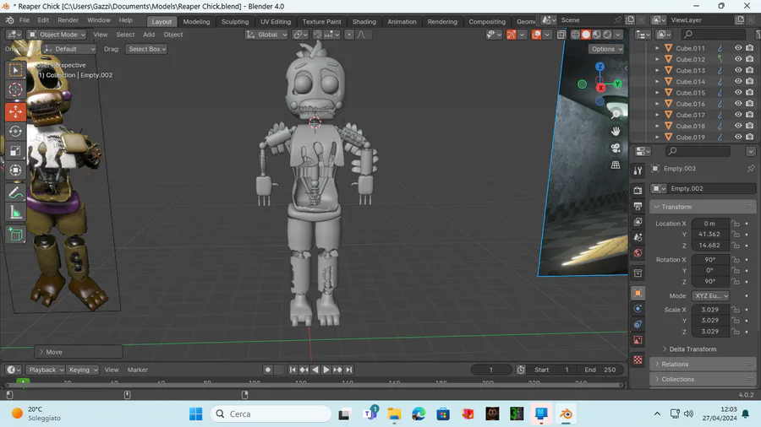Click the Scale X value field

point(709,310)
